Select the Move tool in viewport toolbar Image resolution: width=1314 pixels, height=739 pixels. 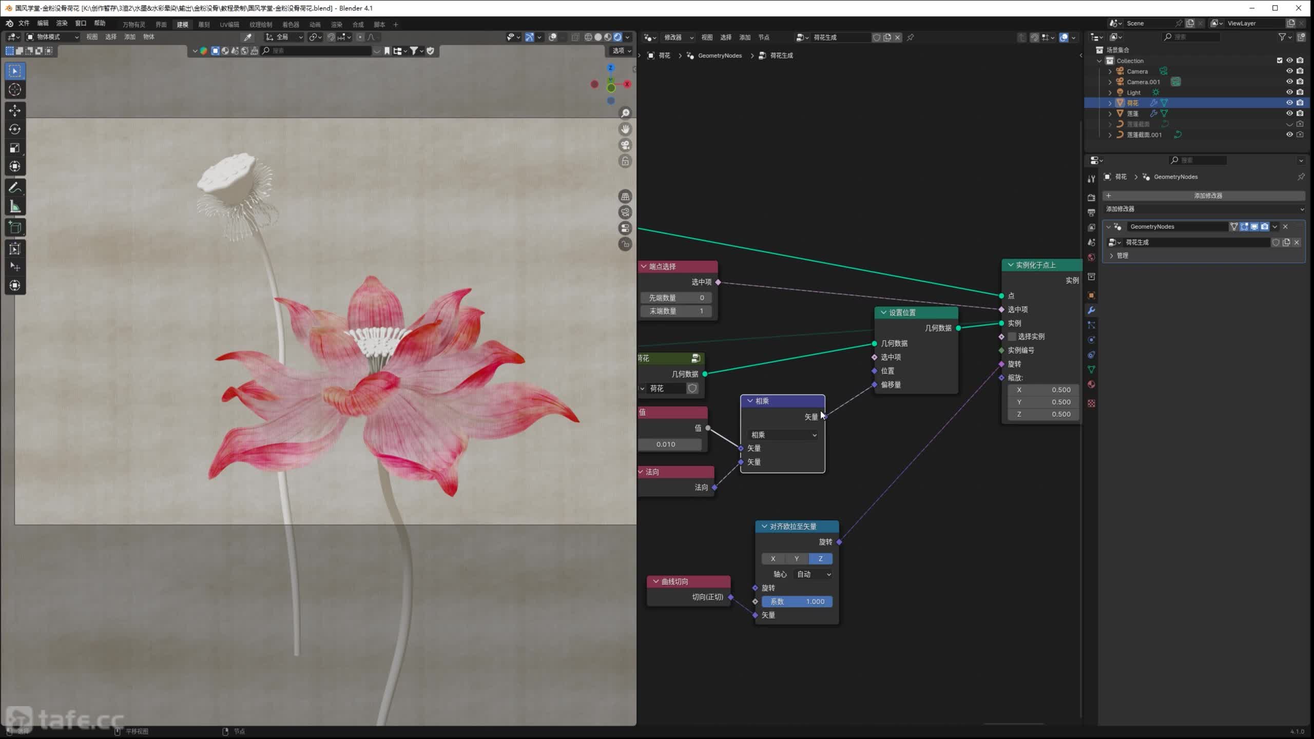pos(15,110)
